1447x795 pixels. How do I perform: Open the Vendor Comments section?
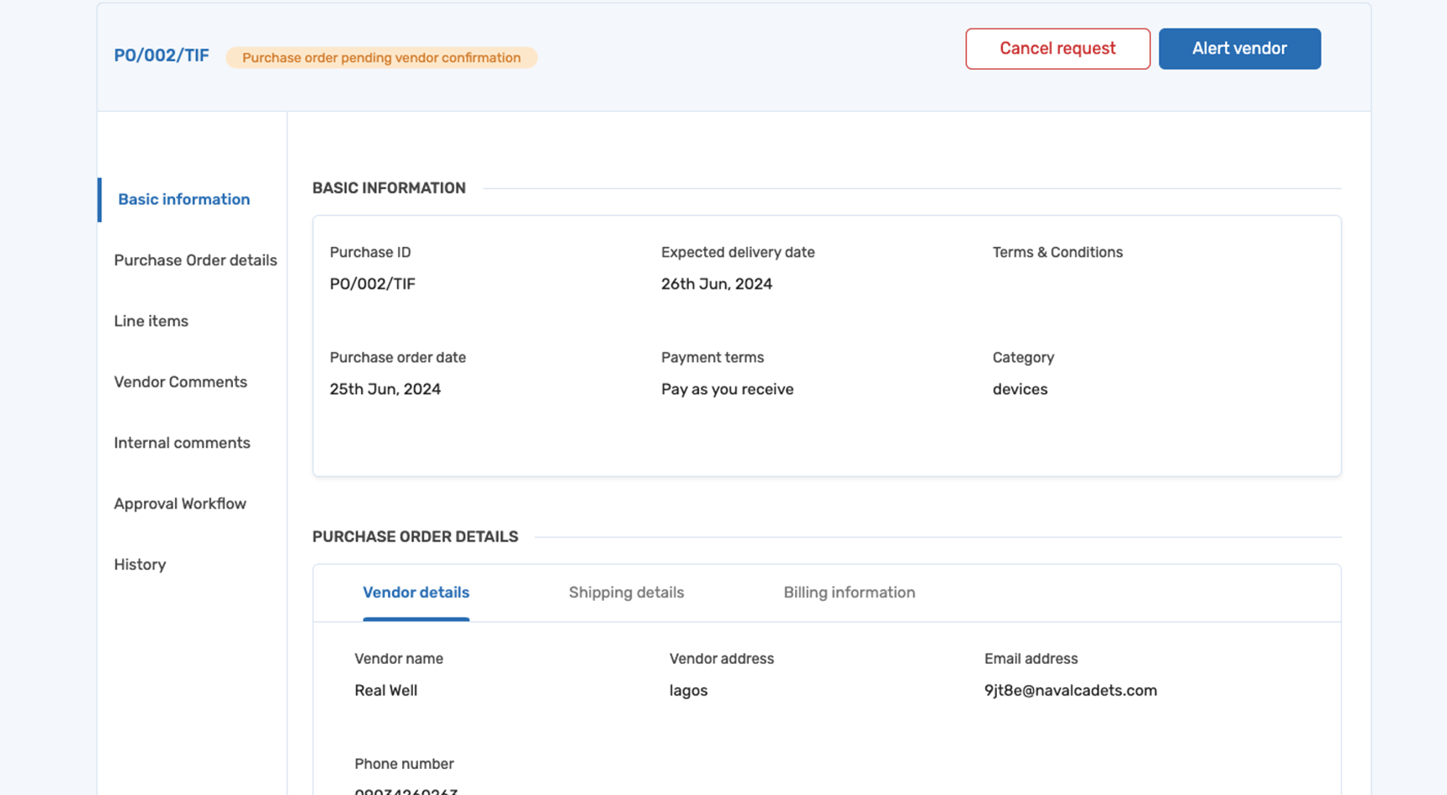(180, 382)
